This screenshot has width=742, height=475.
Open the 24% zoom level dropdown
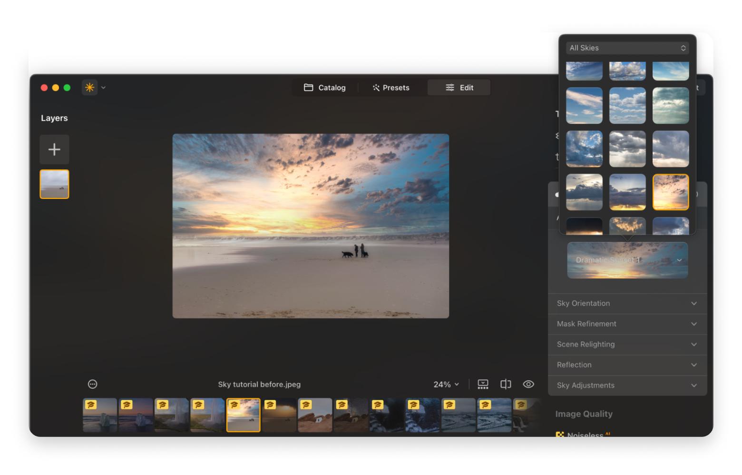(x=446, y=384)
